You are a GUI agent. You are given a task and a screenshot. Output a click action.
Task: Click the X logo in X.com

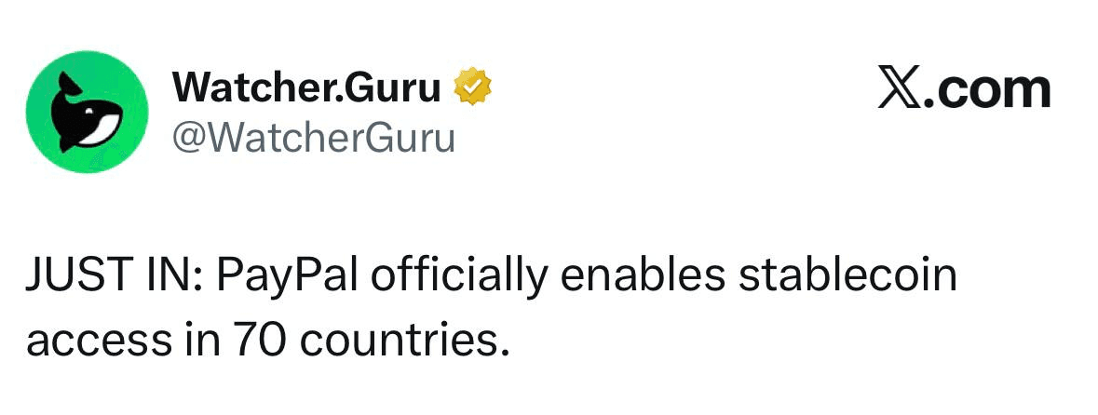896,88
